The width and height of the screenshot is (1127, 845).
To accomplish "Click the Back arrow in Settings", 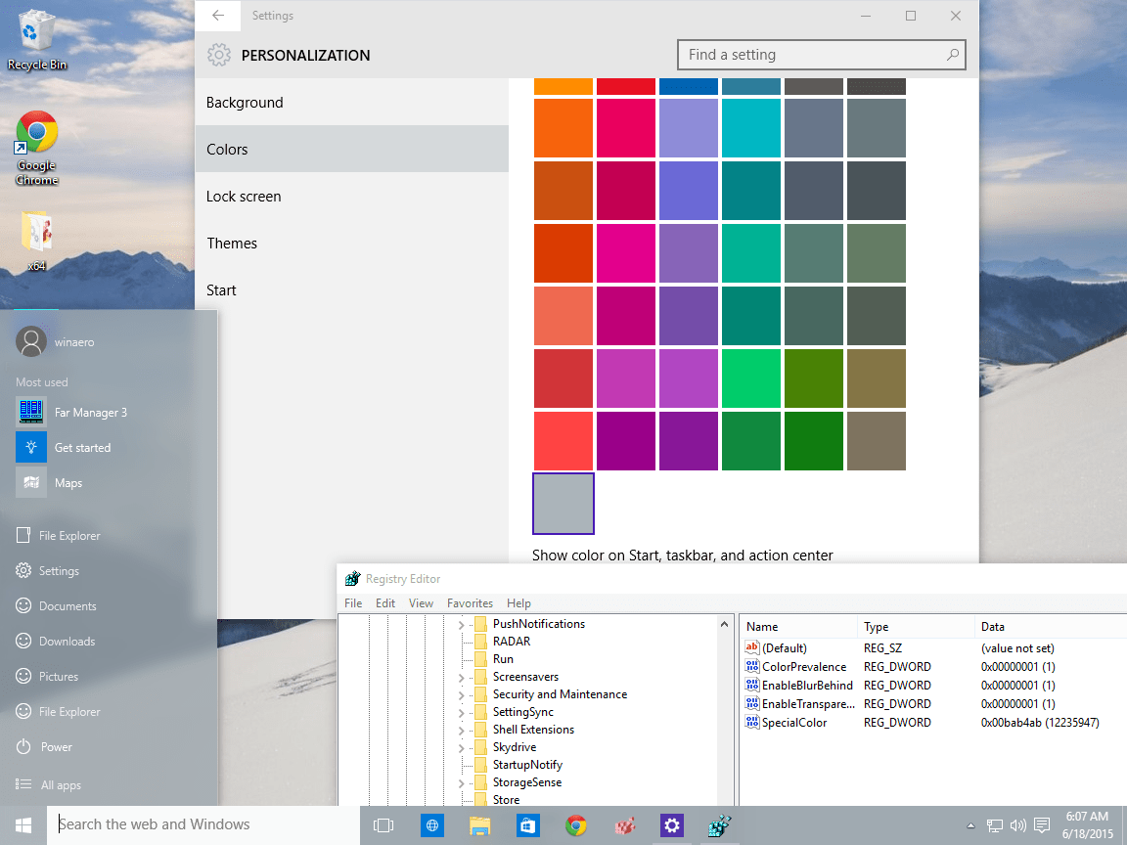I will coord(217,16).
